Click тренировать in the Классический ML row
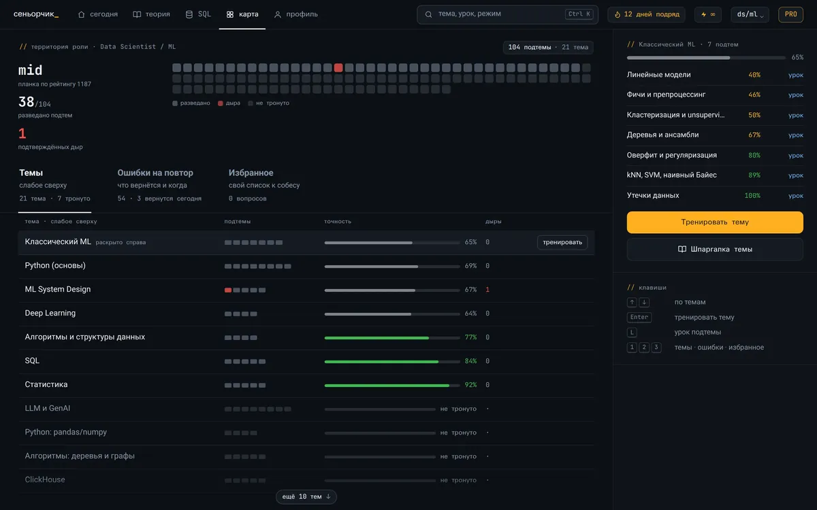 click(562, 242)
